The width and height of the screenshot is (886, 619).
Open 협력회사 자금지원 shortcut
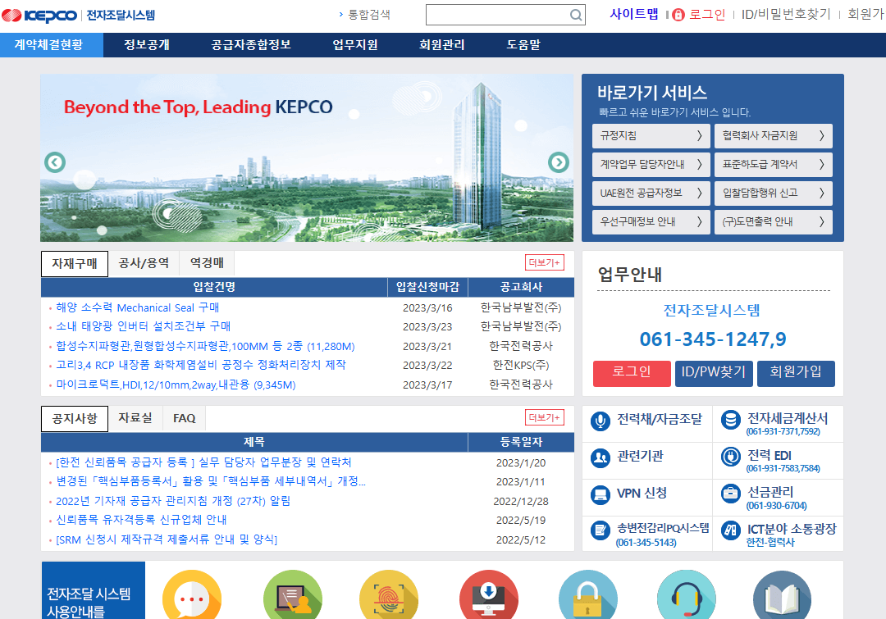point(774,135)
